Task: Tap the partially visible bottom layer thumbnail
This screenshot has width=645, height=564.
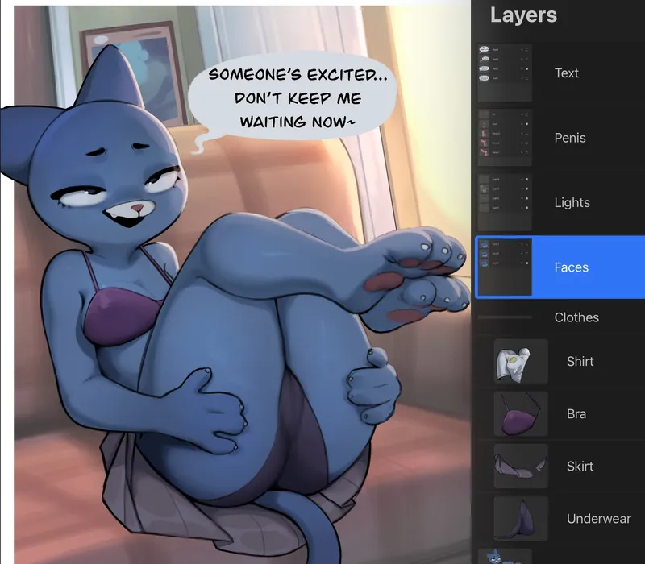Action: [500, 556]
